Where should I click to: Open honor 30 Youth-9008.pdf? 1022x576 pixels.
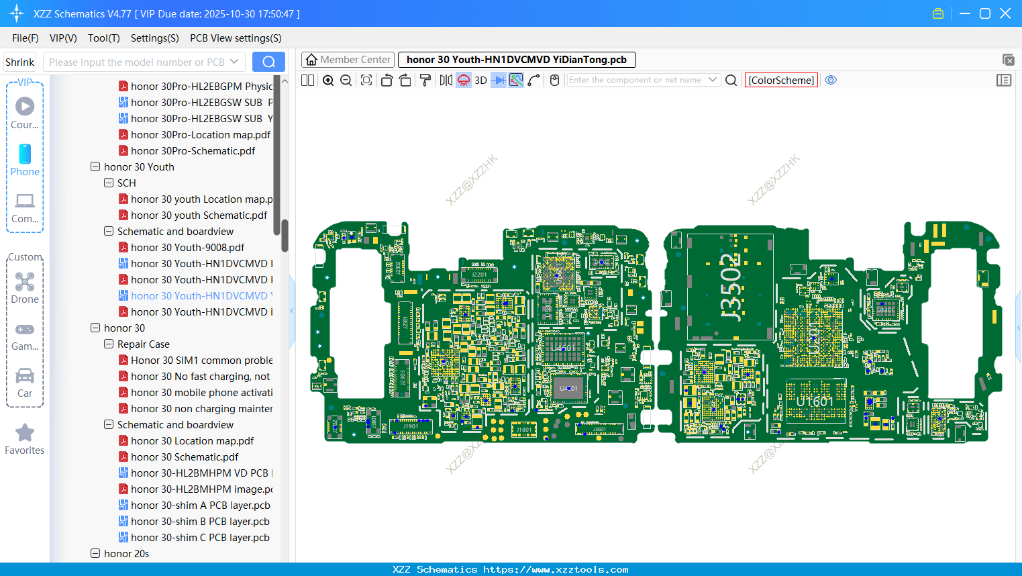(x=182, y=247)
